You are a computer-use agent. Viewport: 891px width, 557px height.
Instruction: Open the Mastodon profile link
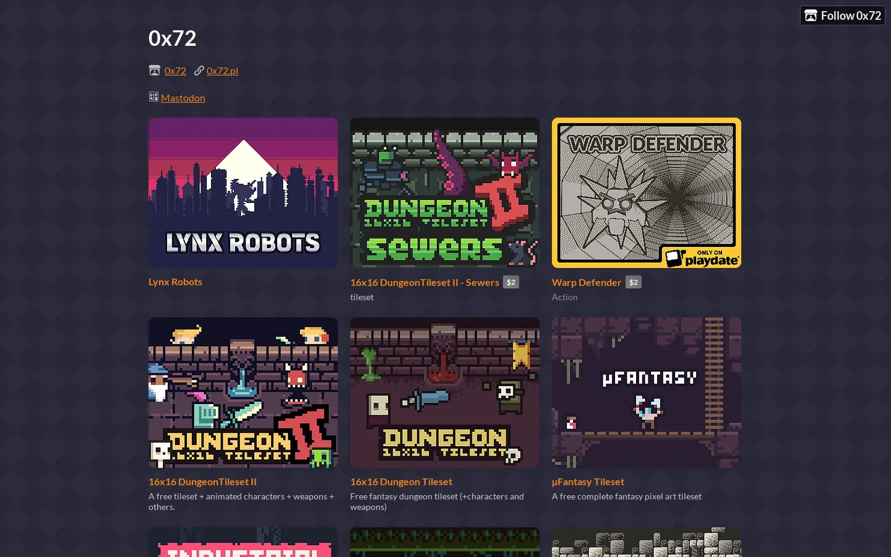183,98
